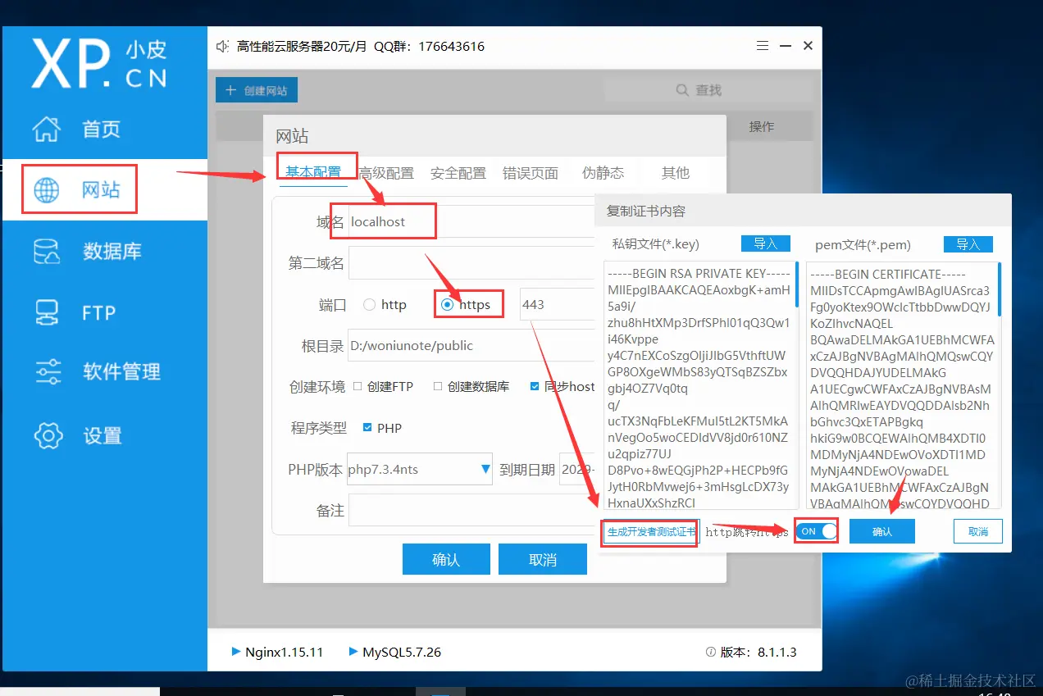Click the home icon beside 首页
The height and width of the screenshot is (696, 1043).
pos(46,129)
